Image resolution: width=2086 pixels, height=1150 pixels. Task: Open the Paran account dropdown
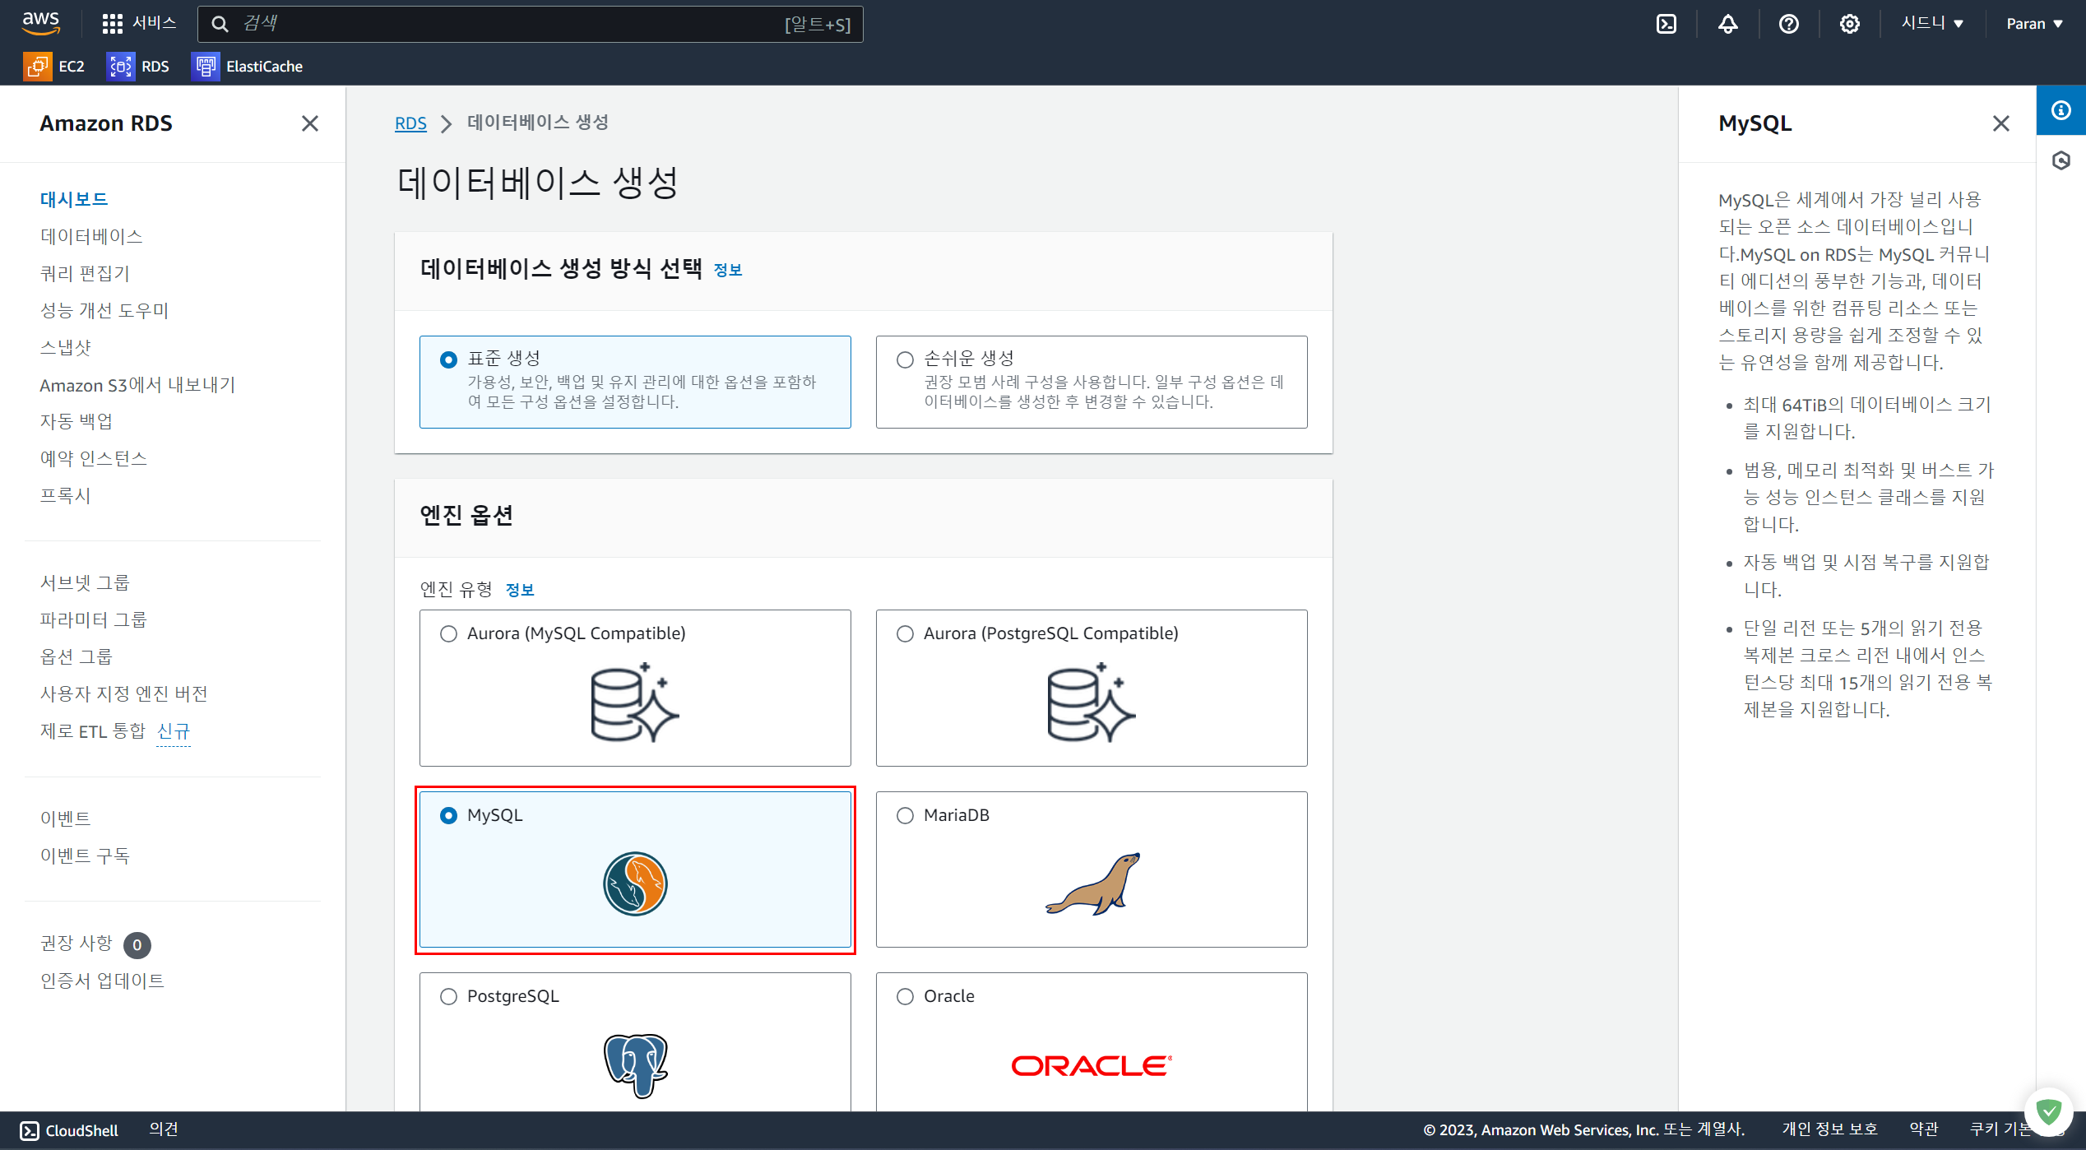(x=2034, y=24)
